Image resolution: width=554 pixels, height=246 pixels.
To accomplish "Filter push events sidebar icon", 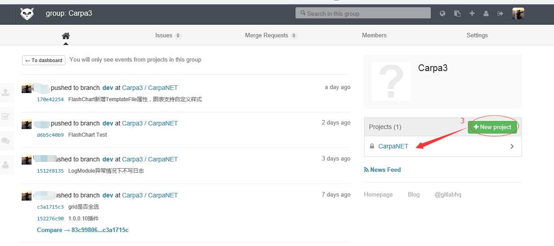I will click(5, 92).
